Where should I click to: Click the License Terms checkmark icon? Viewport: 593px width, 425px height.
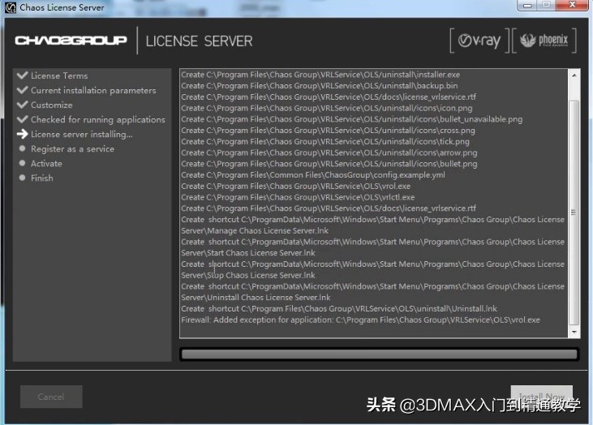[23, 75]
